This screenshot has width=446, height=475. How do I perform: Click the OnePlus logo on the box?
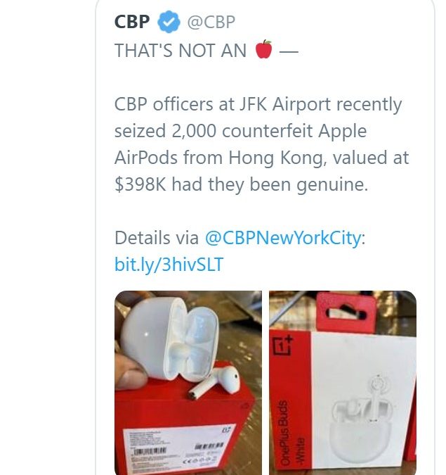283,346
